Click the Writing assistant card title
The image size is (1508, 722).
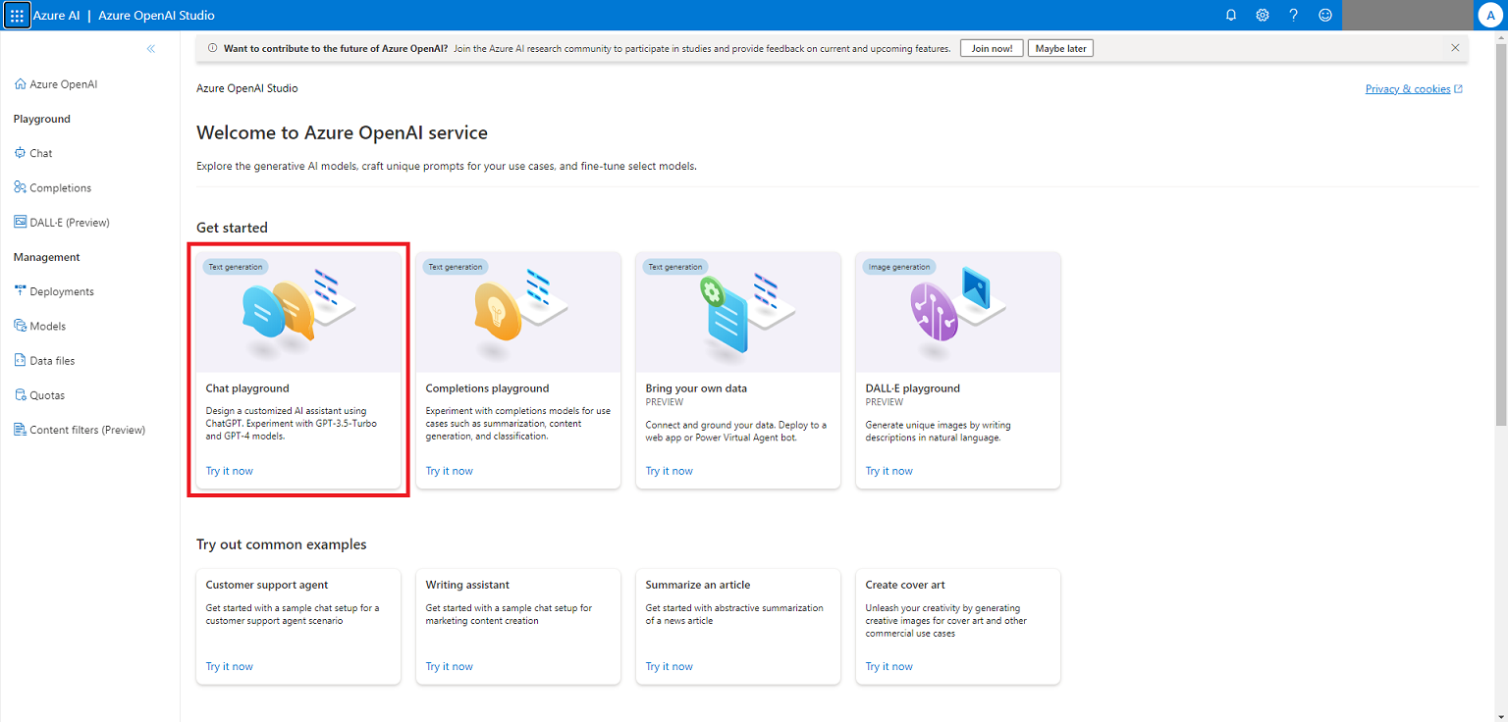pos(467,585)
